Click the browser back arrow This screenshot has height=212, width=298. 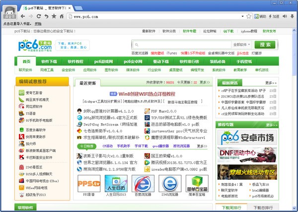[23, 16]
